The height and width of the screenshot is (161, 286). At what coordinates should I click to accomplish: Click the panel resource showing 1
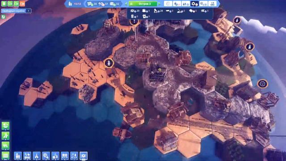point(146,11)
